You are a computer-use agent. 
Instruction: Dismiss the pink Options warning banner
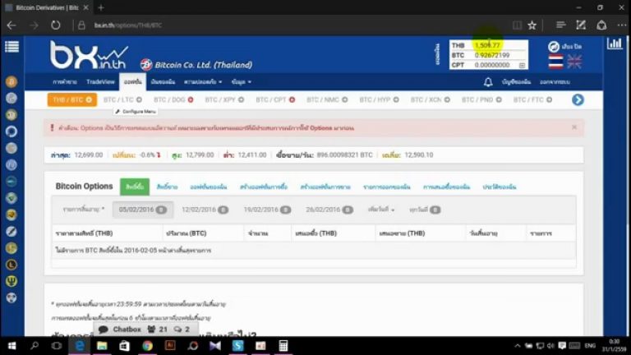click(x=574, y=127)
